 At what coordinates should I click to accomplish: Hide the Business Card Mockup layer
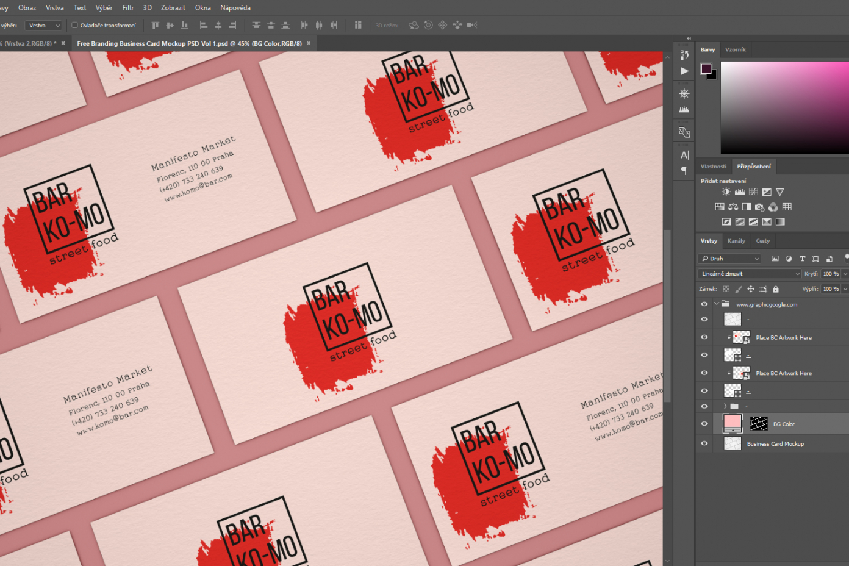[704, 443]
